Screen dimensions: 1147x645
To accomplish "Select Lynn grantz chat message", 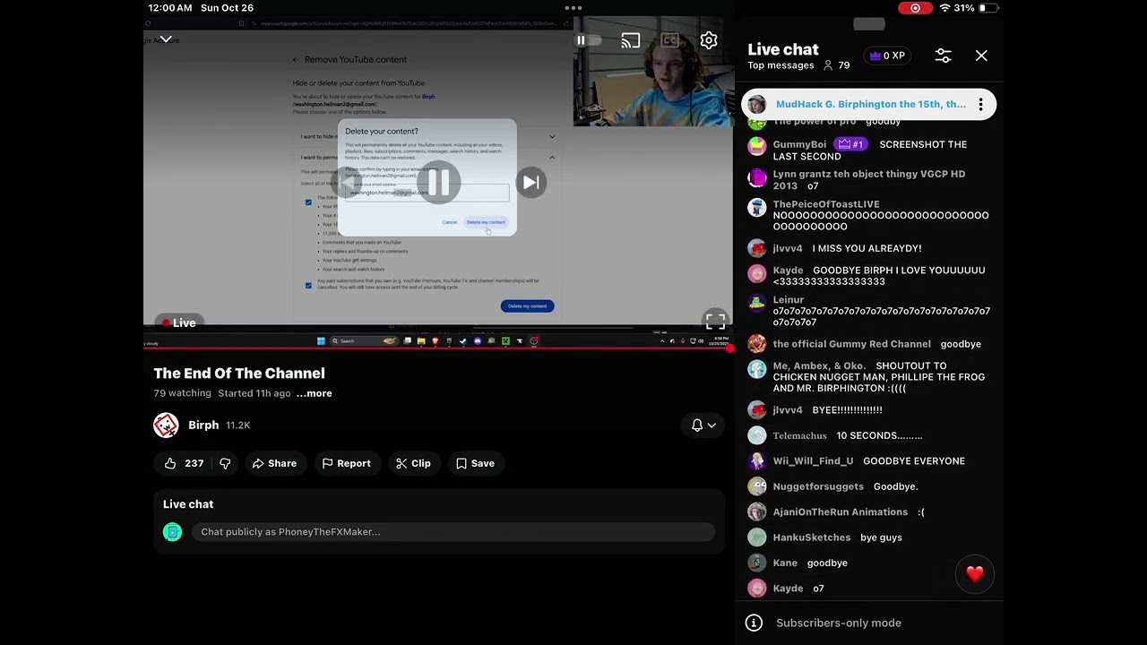I will 869,180.
